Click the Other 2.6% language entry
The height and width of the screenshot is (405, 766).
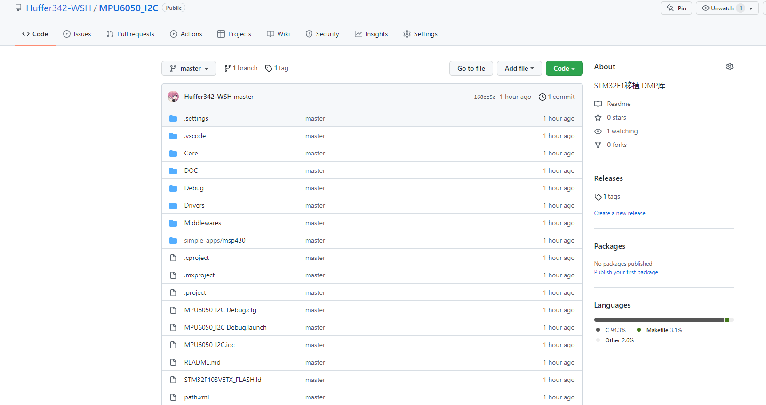point(615,340)
